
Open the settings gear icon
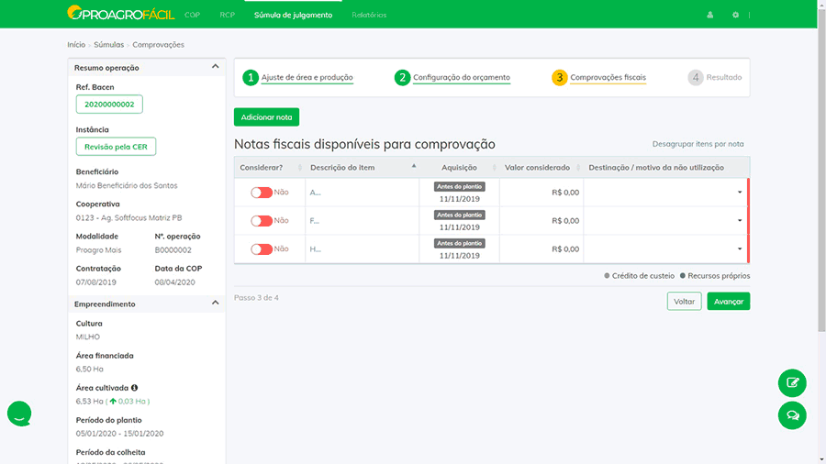[735, 15]
